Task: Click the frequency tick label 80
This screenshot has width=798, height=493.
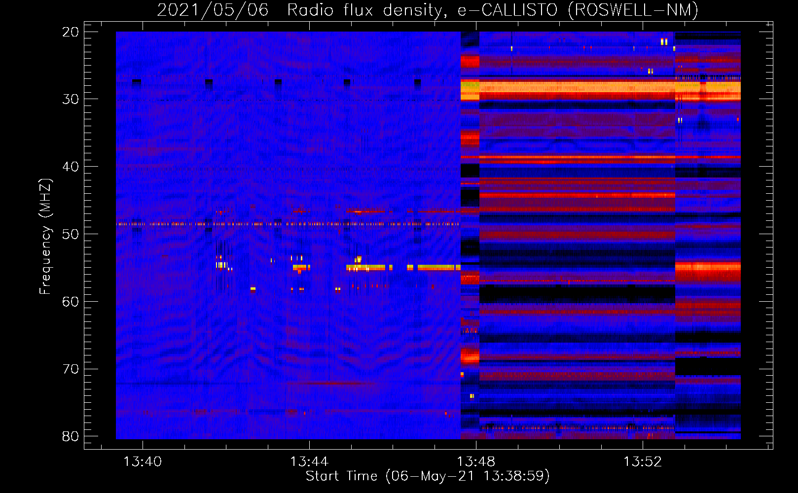Action: click(x=71, y=436)
